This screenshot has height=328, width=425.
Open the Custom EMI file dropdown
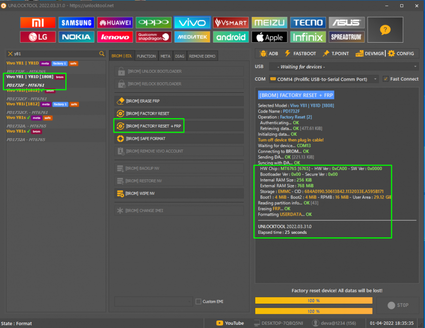[x=153, y=301]
